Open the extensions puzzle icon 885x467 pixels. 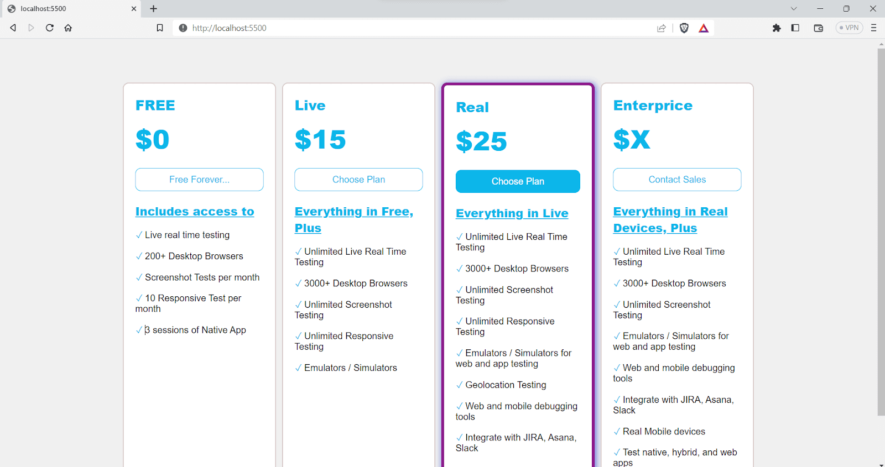[x=777, y=28]
